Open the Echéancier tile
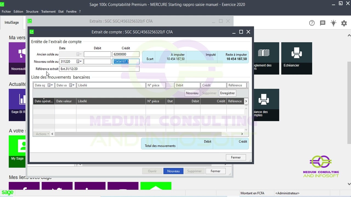This screenshot has width=351, height=197. [297, 58]
